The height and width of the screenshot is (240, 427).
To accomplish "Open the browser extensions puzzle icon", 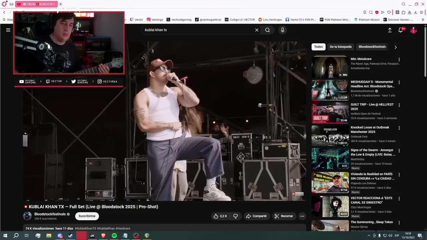I will (x=403, y=12).
